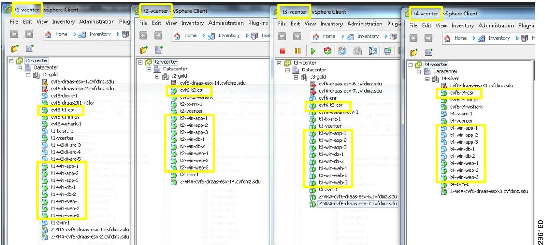Viewport: 545px width, 245px height.
Task: Click alert host icon beside cvf6-draas-esx-6.cvfdmz.sdu
Action: pyautogui.click(x=313, y=84)
